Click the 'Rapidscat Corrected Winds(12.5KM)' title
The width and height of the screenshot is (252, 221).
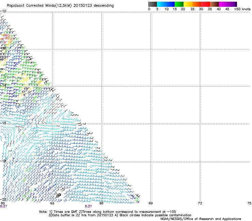[x=39, y=6]
